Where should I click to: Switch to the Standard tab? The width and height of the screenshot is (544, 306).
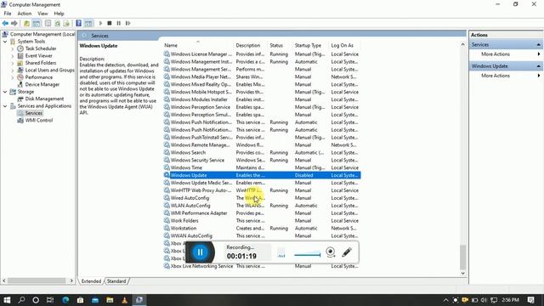tap(116, 281)
